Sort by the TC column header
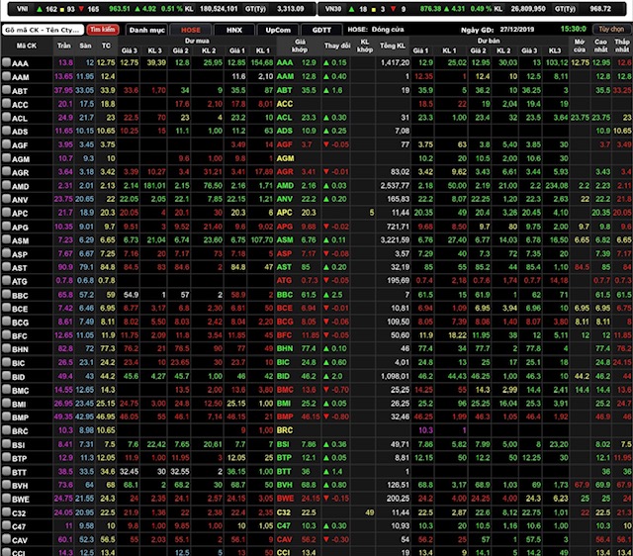 click(x=106, y=46)
